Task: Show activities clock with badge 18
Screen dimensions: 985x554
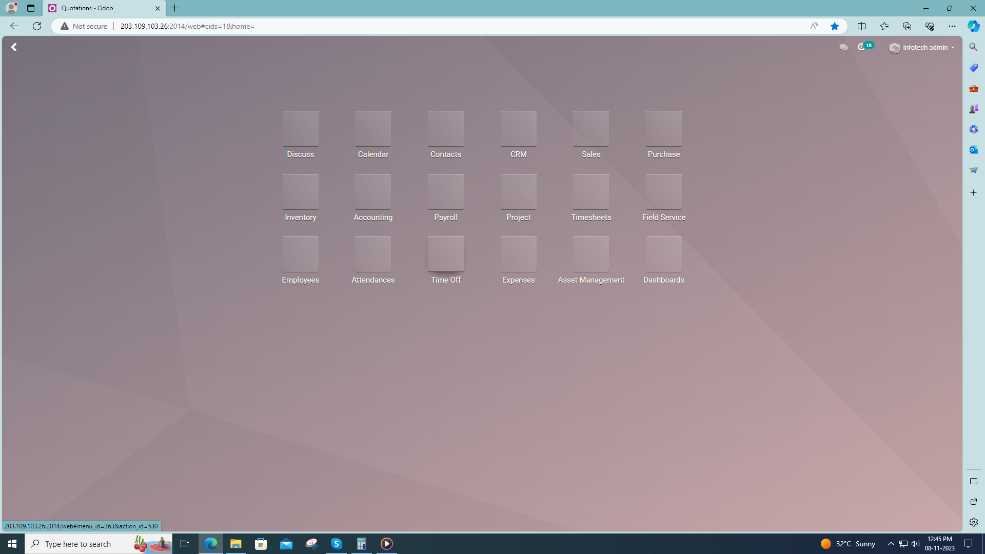Action: point(862,47)
